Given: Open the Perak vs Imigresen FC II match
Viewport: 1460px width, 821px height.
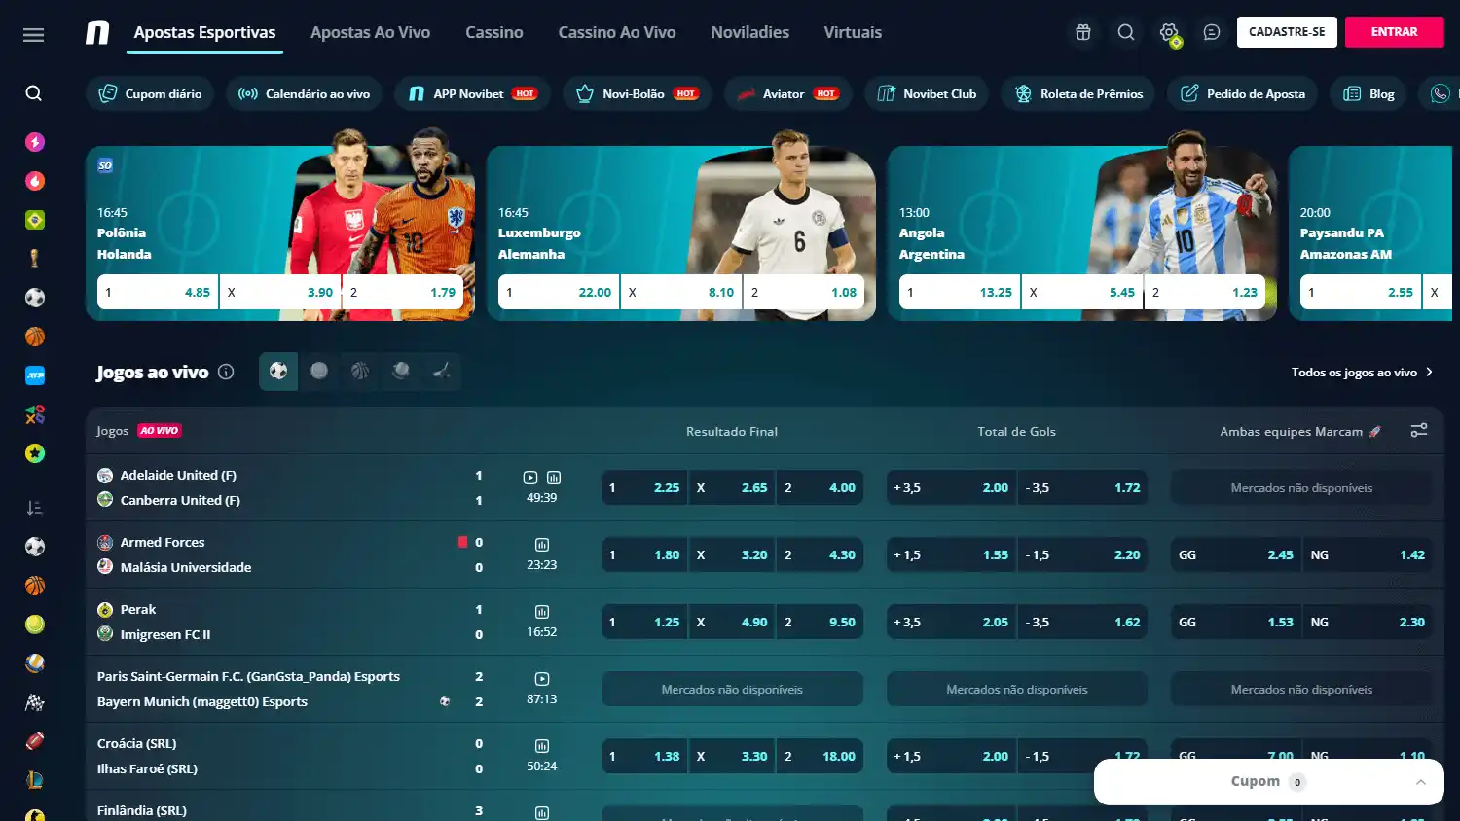Looking at the screenshot, I should (x=292, y=622).
